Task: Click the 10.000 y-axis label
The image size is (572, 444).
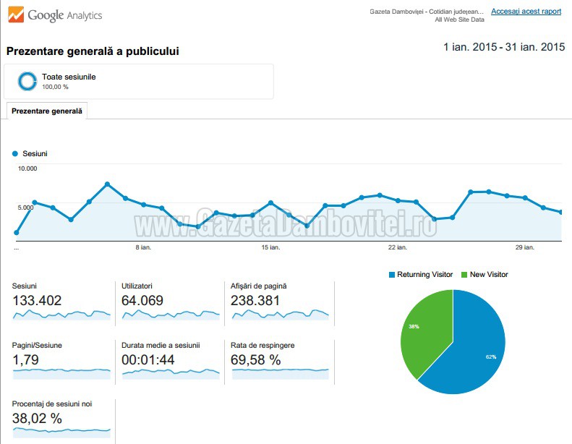Action: click(27, 168)
